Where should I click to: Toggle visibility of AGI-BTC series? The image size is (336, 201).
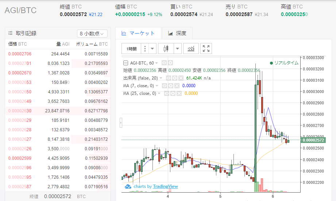[164, 63]
